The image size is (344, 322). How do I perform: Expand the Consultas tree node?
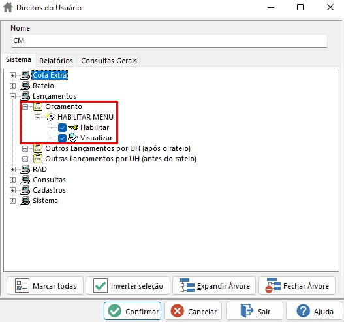click(x=12, y=180)
